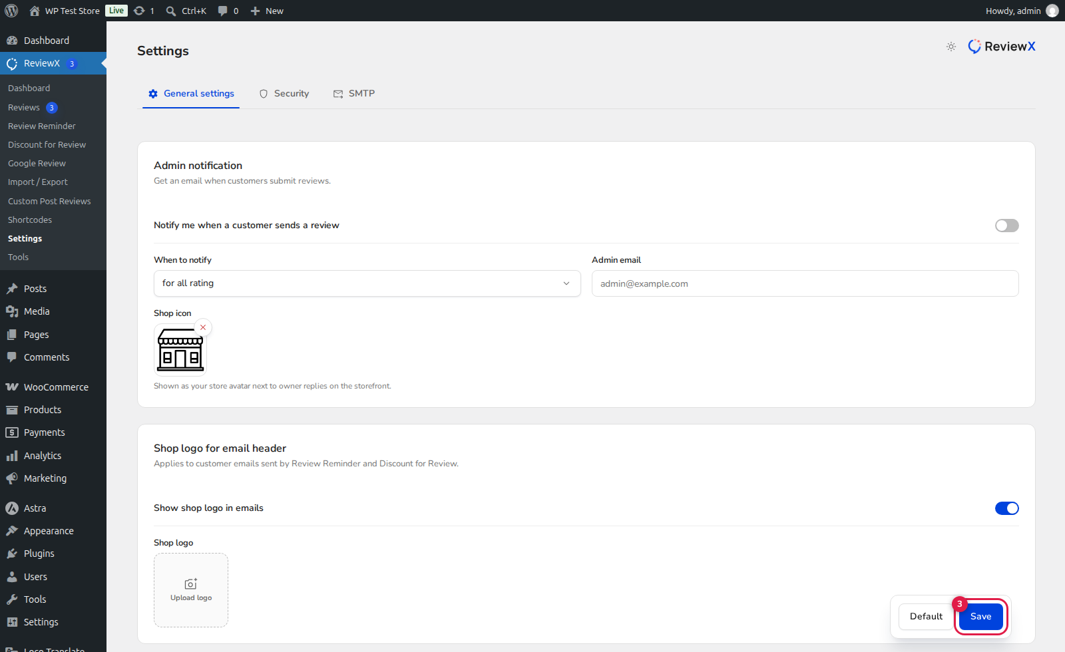Enable Notify me when customer sends review
The image size is (1065, 652).
[x=1006, y=226]
